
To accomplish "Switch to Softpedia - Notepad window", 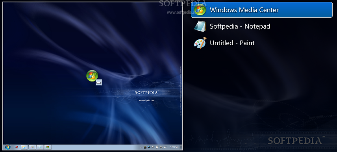I will coord(261,26).
